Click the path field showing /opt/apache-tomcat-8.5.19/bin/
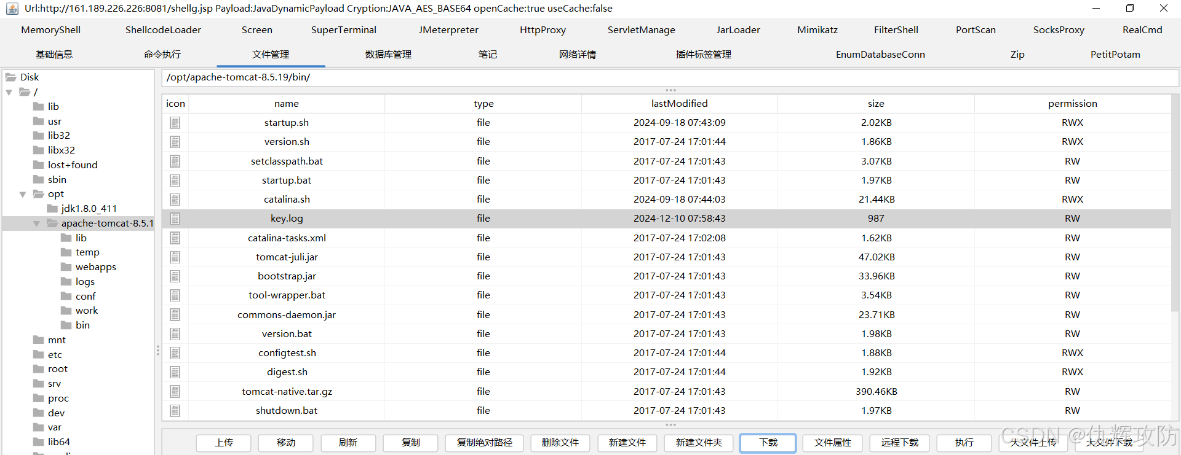The width and height of the screenshot is (1181, 455). (x=670, y=77)
